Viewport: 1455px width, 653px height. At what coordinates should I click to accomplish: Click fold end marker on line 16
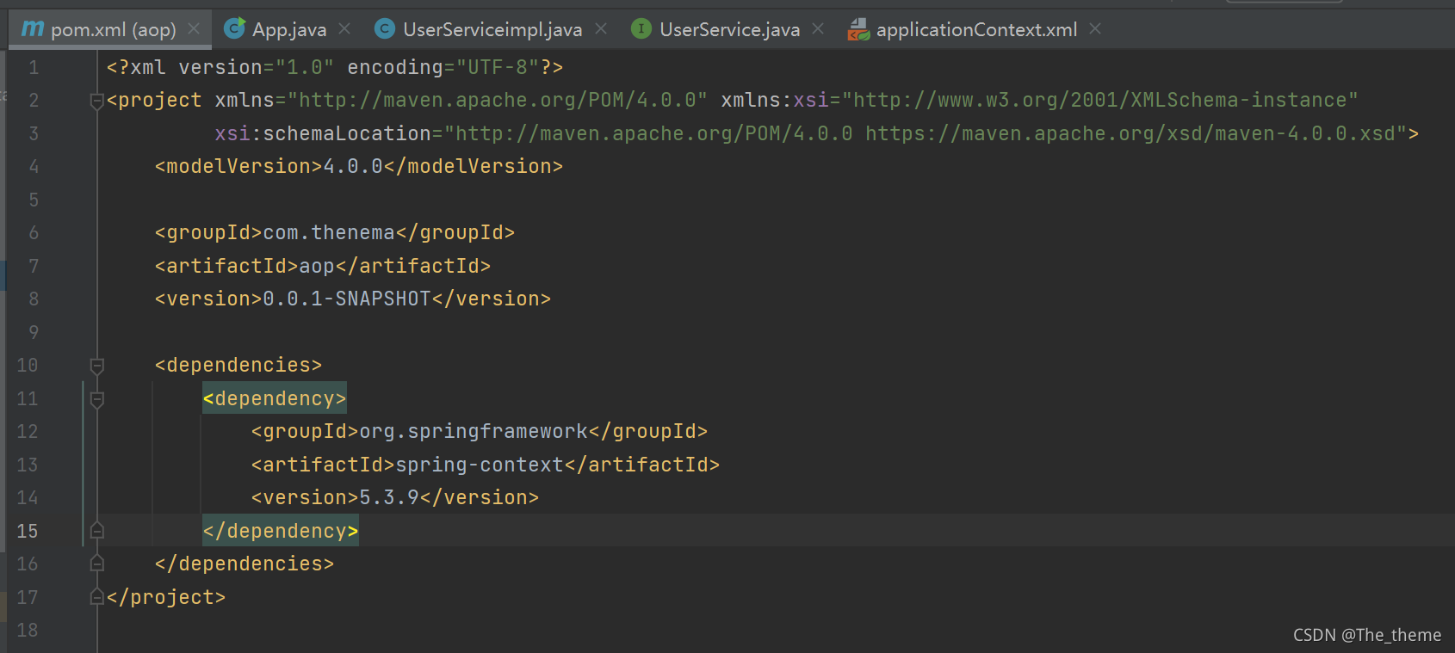coord(97,564)
